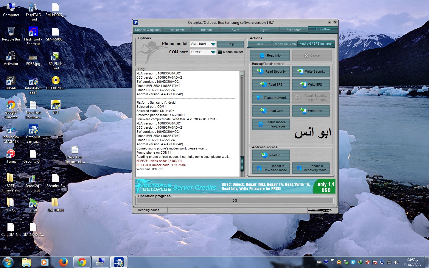Select the Spreadtrum tab
The width and height of the screenshot is (429, 268).
[x=323, y=29]
